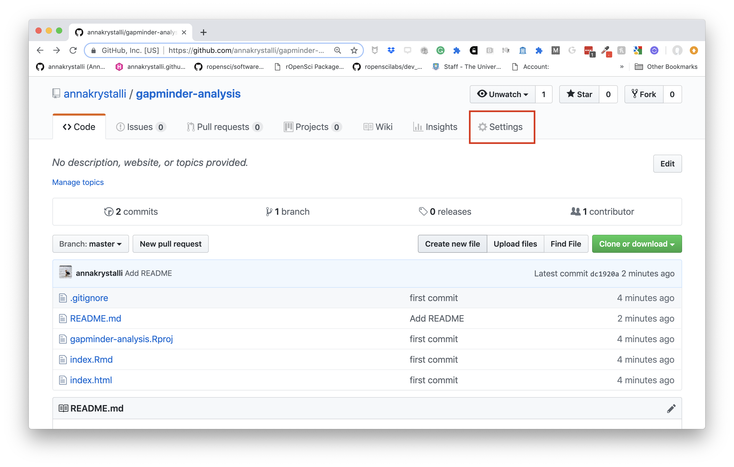Image resolution: width=734 pixels, height=467 pixels.
Task: Click the annakrystalli avatar thumbnail in commit row
Action: 66,272
